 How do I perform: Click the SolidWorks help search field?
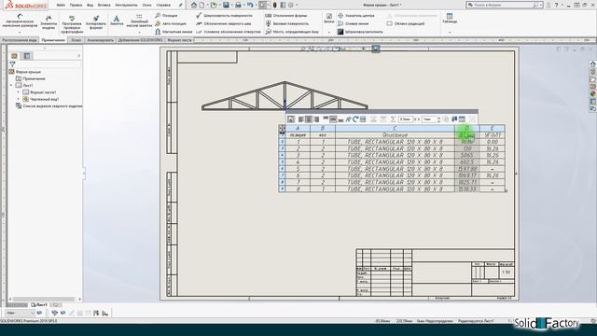[505, 5]
